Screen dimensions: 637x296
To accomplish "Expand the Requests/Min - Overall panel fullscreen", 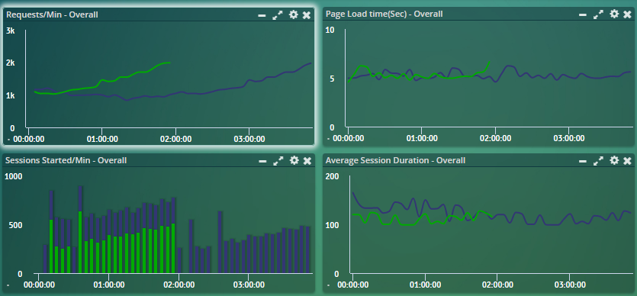I will click(278, 15).
